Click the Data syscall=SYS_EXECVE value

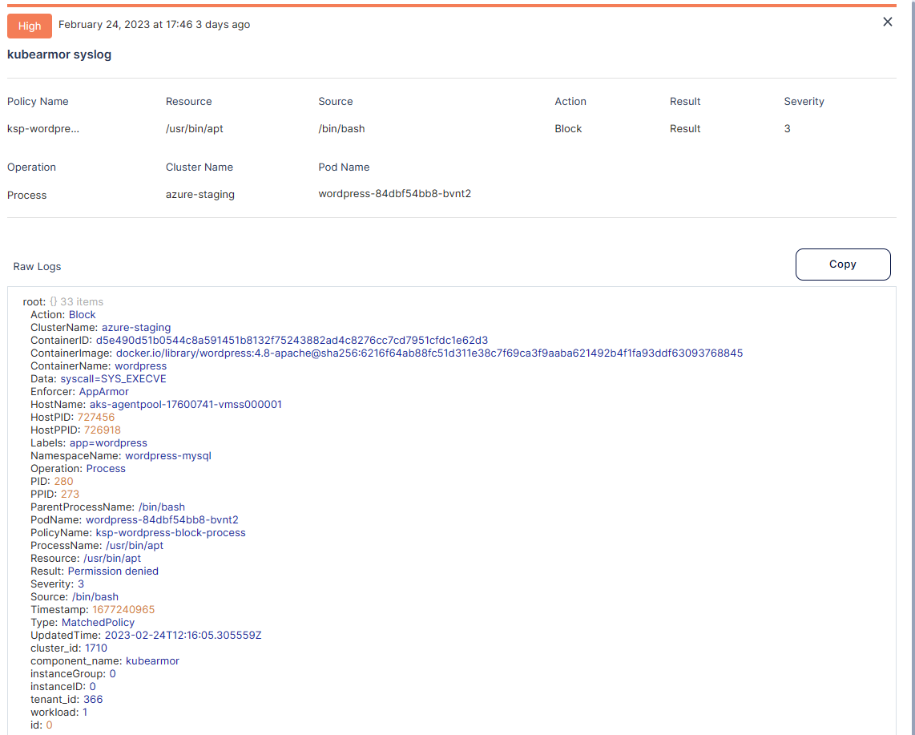coord(113,379)
